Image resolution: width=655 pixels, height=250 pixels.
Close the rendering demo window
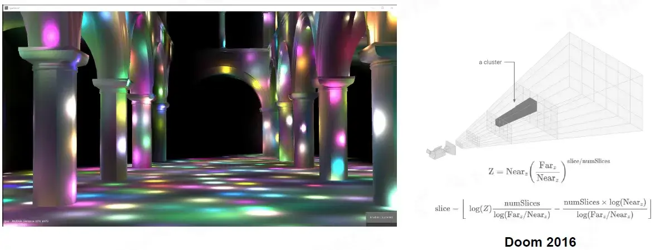coord(392,8)
